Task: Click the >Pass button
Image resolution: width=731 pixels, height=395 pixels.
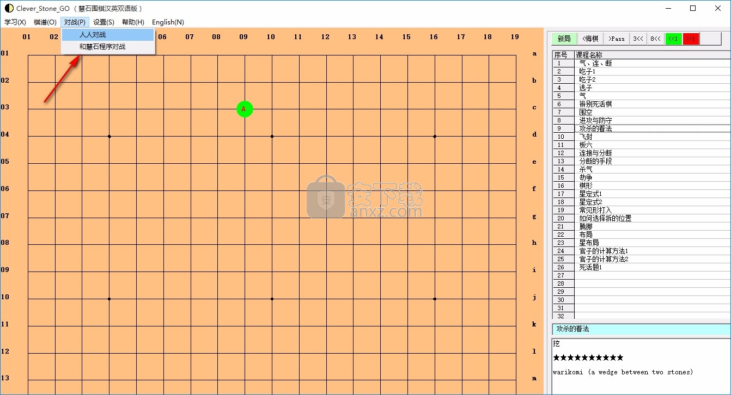Action: (616, 39)
